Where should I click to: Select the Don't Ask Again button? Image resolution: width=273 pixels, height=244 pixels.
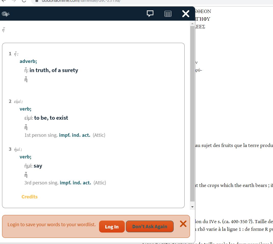(x=149, y=226)
